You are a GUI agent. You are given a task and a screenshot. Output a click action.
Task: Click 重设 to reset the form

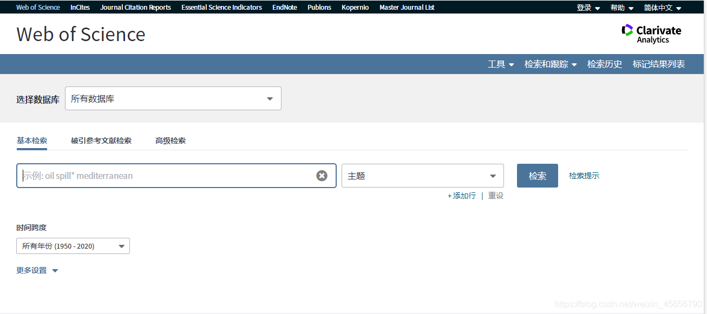(x=496, y=196)
